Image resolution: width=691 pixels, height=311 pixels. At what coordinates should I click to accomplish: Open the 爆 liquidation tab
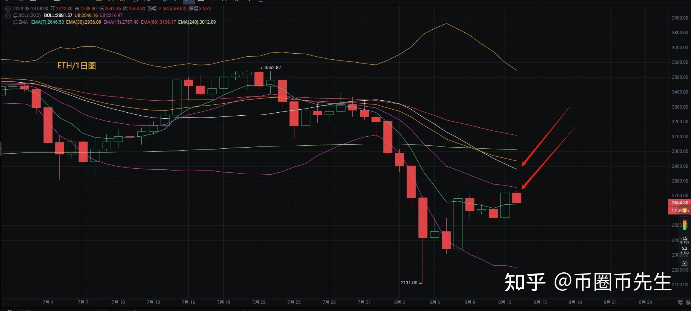coord(688,302)
